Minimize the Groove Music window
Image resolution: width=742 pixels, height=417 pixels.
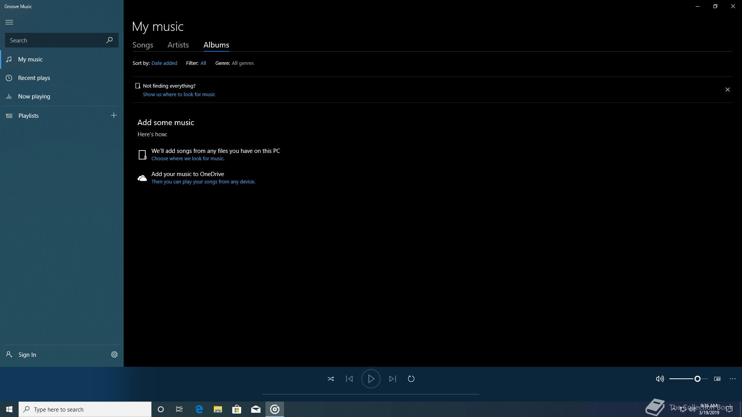click(698, 6)
